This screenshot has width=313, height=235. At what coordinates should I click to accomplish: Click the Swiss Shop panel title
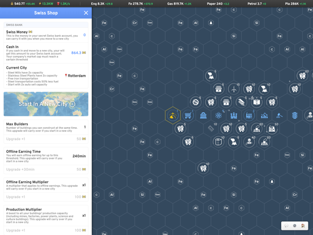tap(46, 13)
